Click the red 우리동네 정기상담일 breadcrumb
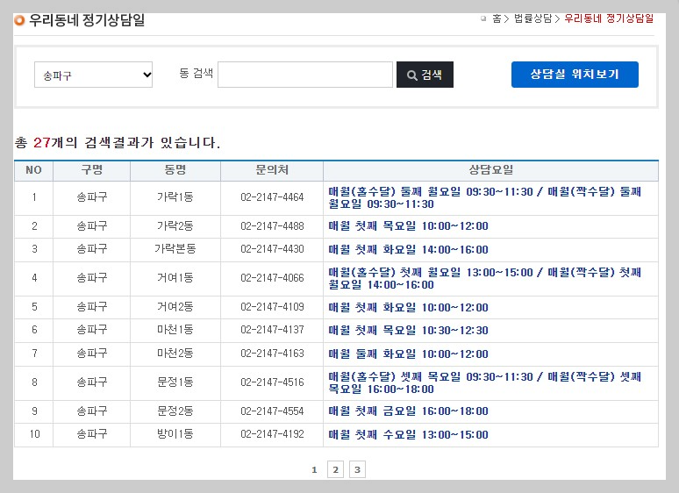 (x=609, y=18)
